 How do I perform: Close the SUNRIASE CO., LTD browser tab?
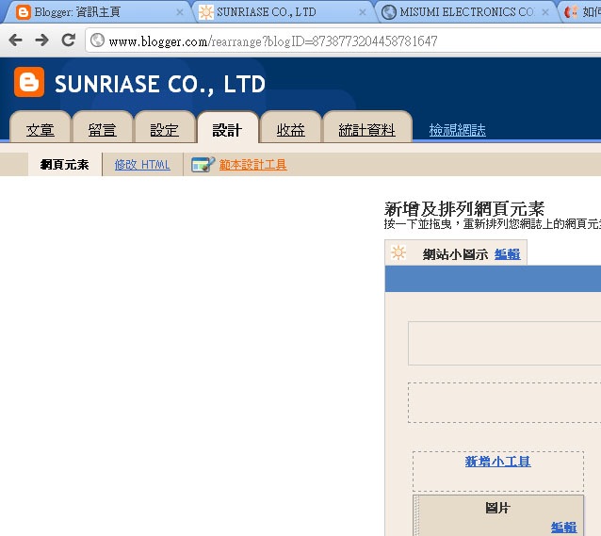point(363,12)
